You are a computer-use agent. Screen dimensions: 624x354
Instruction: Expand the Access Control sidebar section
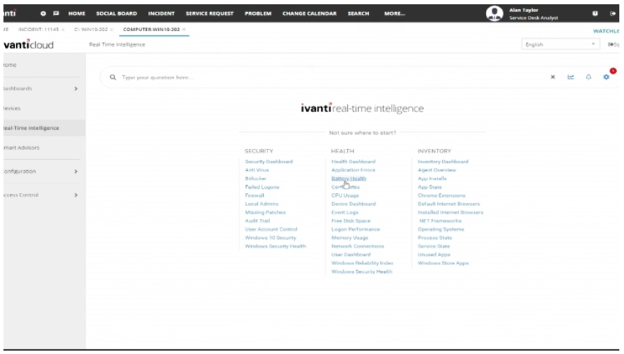[x=75, y=195]
